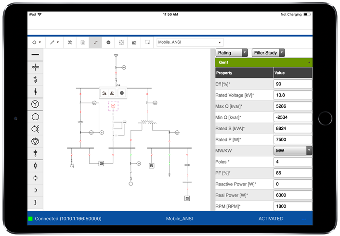Image resolution: width=340 pixels, height=236 pixels.
Task: Click the camera snapshot icon
Action: [x=134, y=42]
